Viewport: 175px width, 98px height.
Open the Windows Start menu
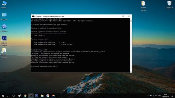pyautogui.click(x=3, y=96)
